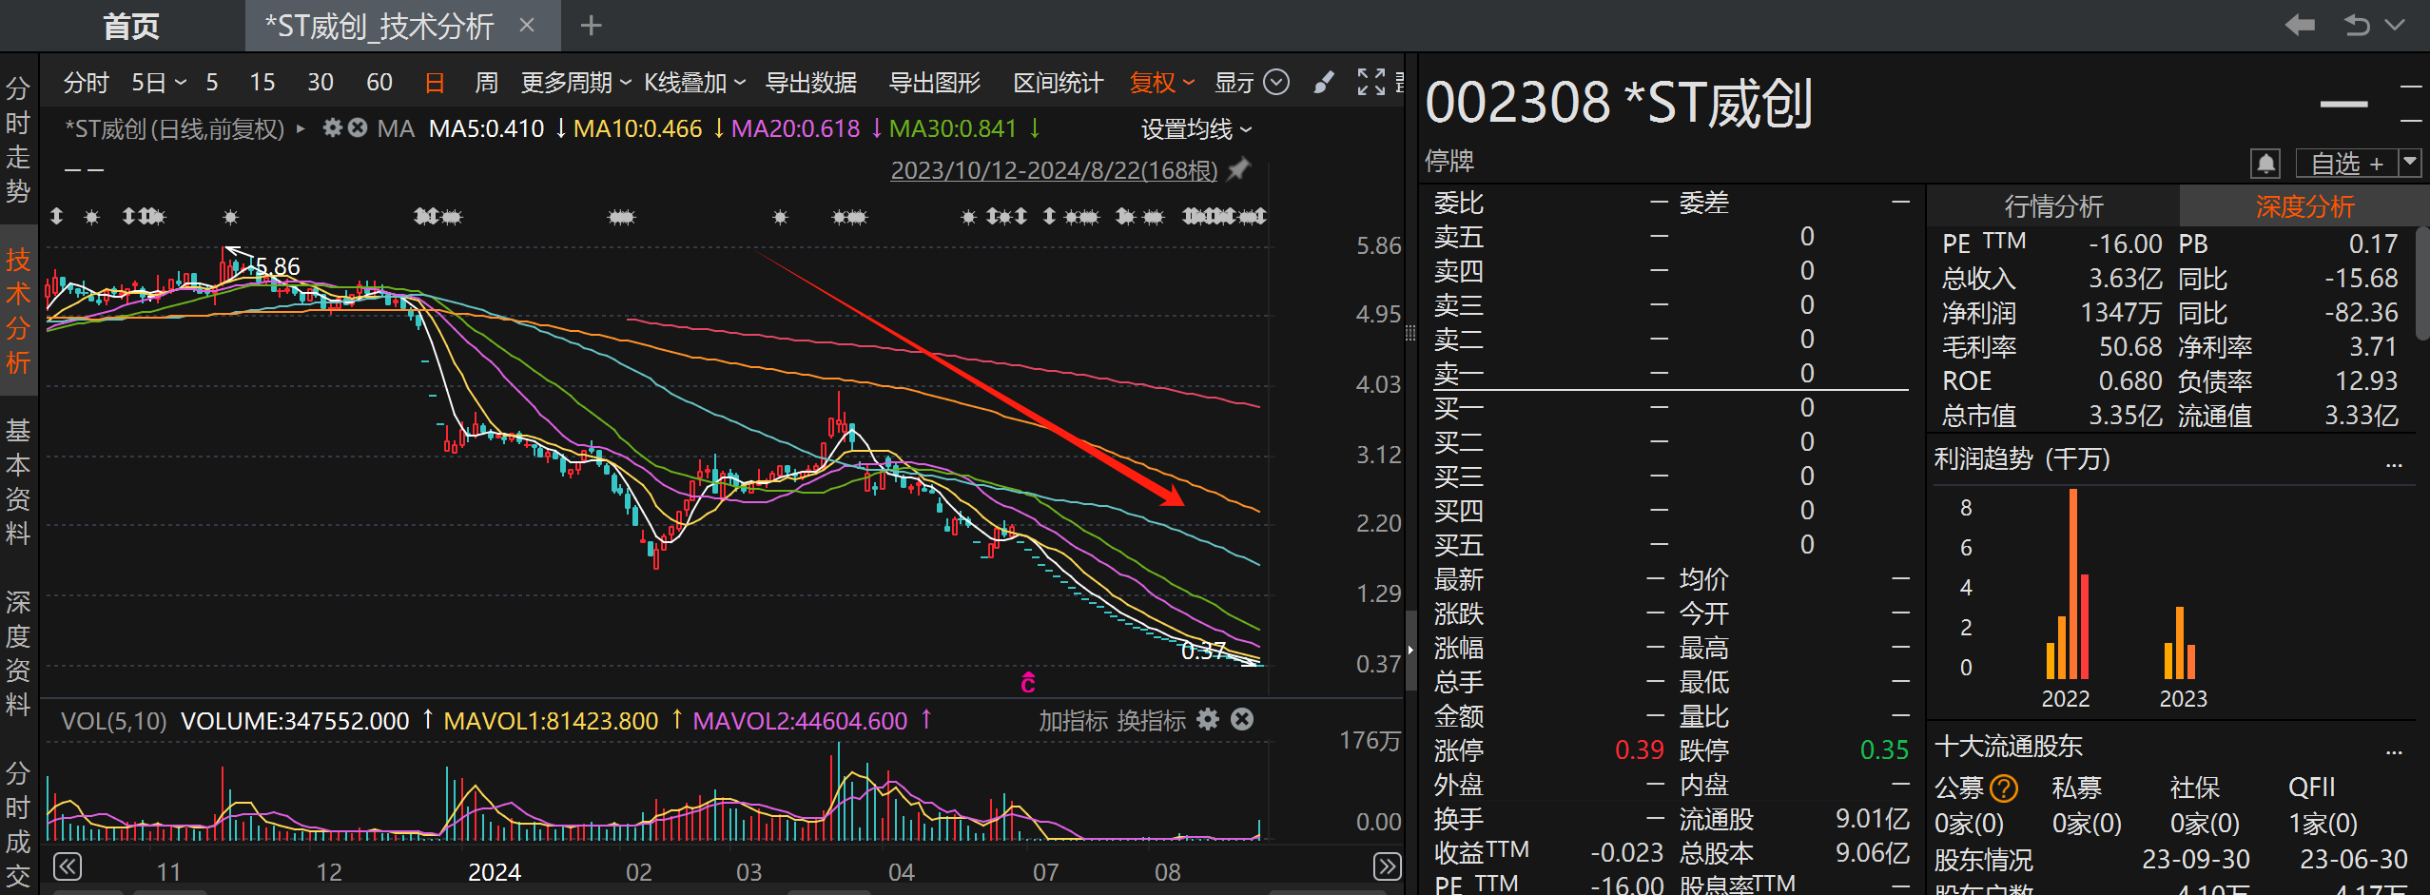Expand the history chevron next to return arrow
Screen dimensions: 2430x895
click(2396, 26)
